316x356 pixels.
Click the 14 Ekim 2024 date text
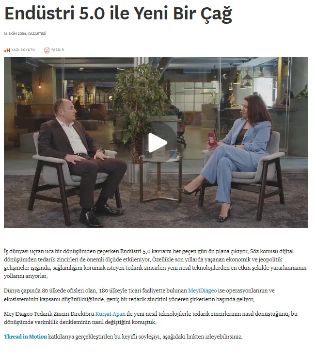25,33
